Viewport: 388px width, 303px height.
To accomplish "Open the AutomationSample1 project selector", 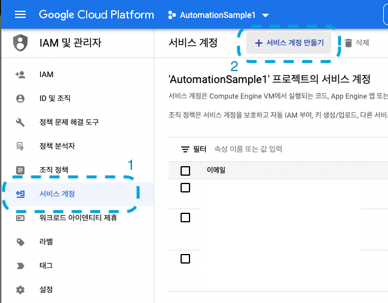I will click(218, 15).
